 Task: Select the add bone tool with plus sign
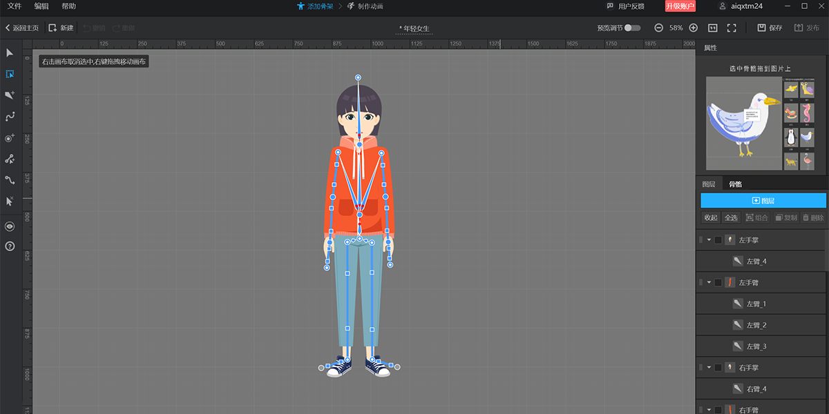coord(10,95)
